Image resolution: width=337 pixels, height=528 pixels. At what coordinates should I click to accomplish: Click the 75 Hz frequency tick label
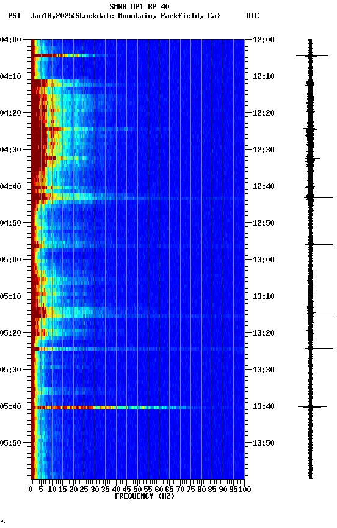coord(190,490)
